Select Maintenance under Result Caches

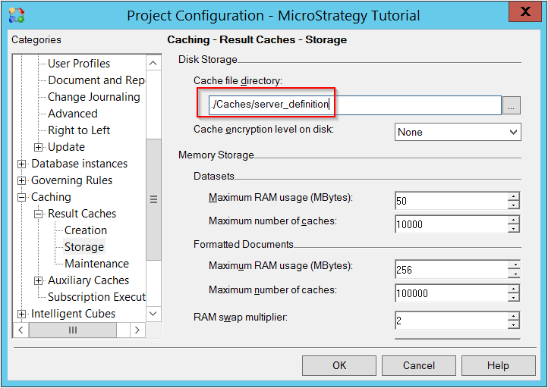96,264
